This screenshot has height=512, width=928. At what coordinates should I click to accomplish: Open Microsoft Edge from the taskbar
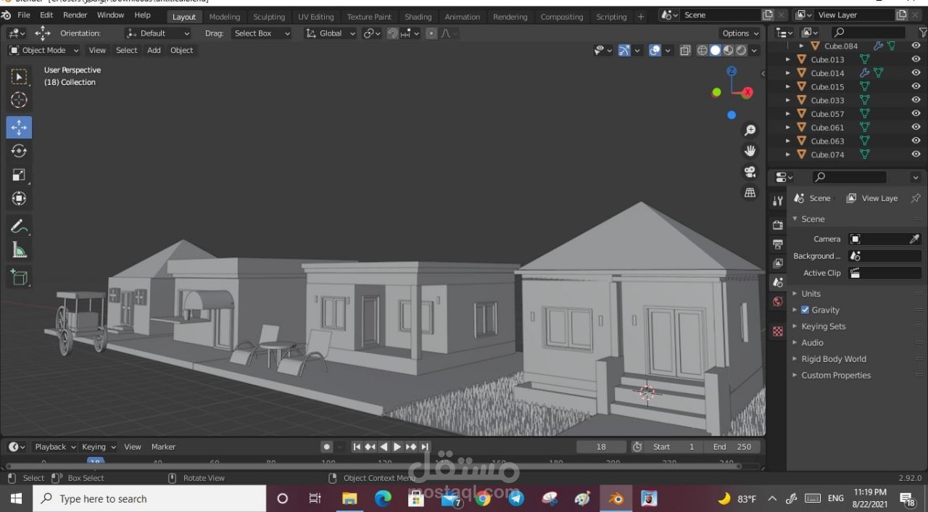(x=383, y=499)
